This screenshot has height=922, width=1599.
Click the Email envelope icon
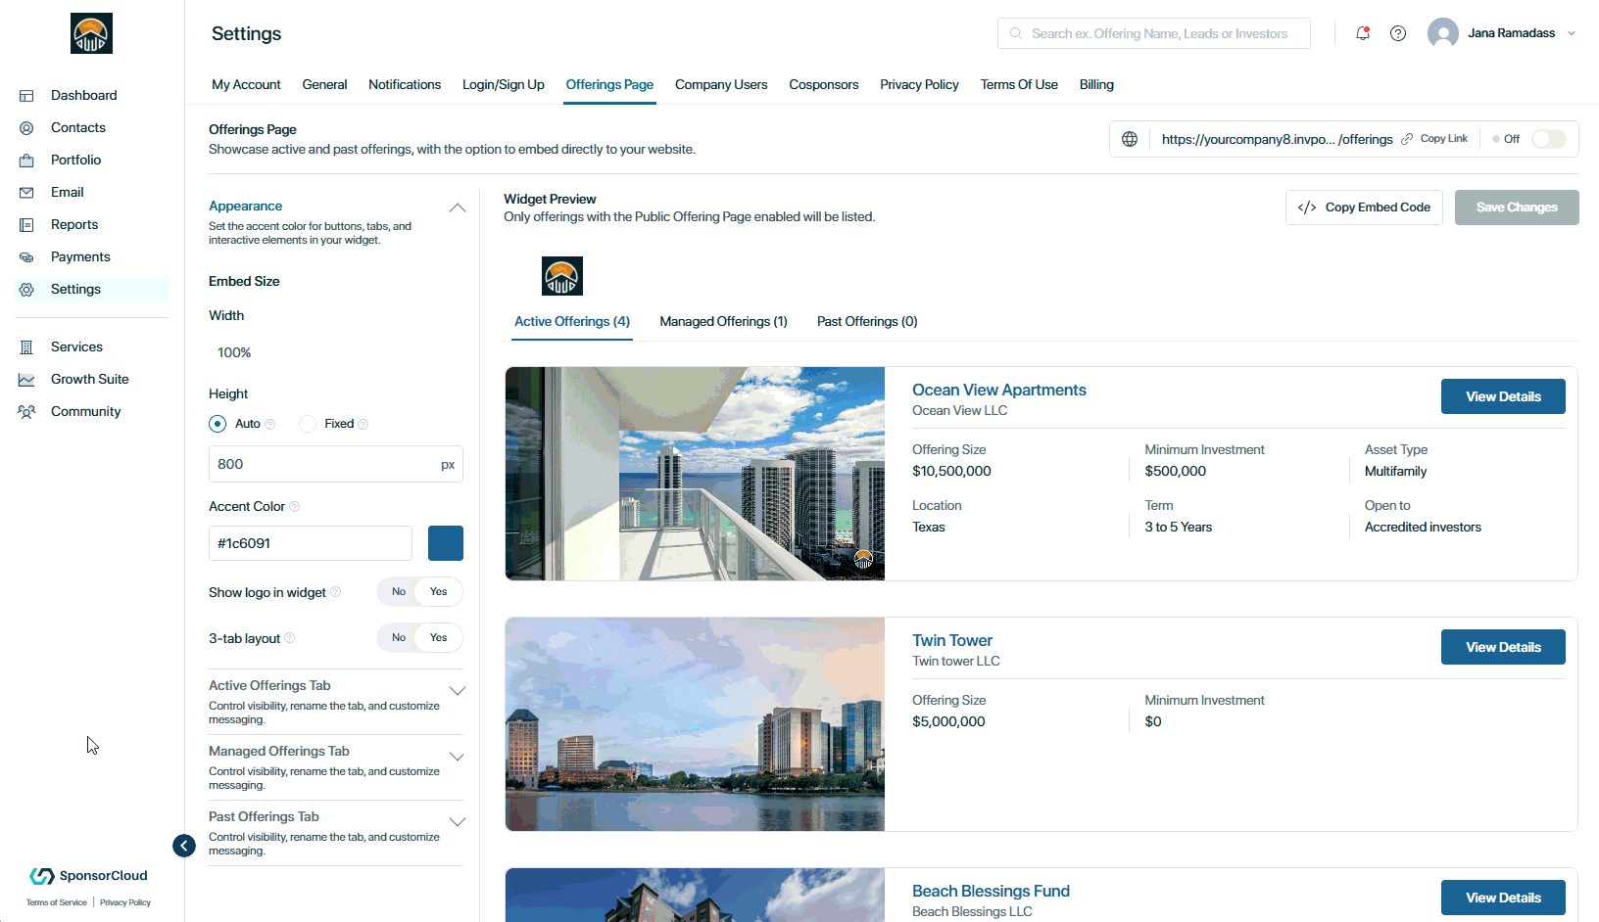[26, 193]
